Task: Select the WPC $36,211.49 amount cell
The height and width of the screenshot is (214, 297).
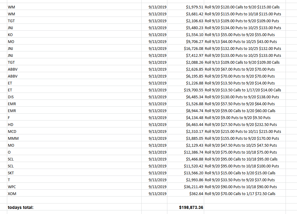Action: [x=186, y=187]
